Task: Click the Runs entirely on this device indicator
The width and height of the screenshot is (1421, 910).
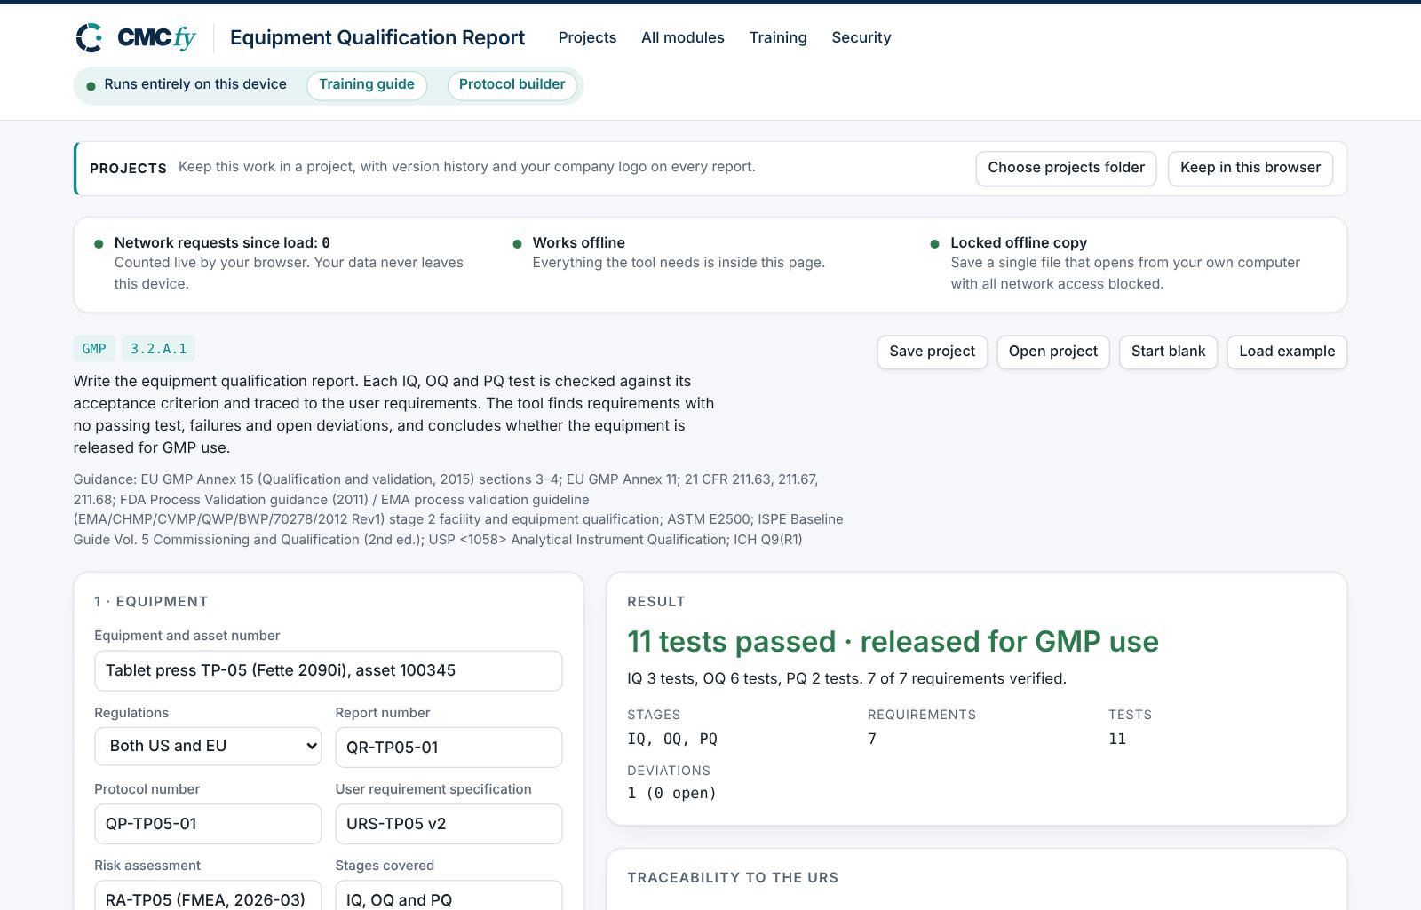Action: coord(187,84)
